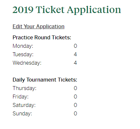Select Tuesday's ticket count of 4
Image resolution: width=140 pixels, height=129 pixels.
point(76,54)
